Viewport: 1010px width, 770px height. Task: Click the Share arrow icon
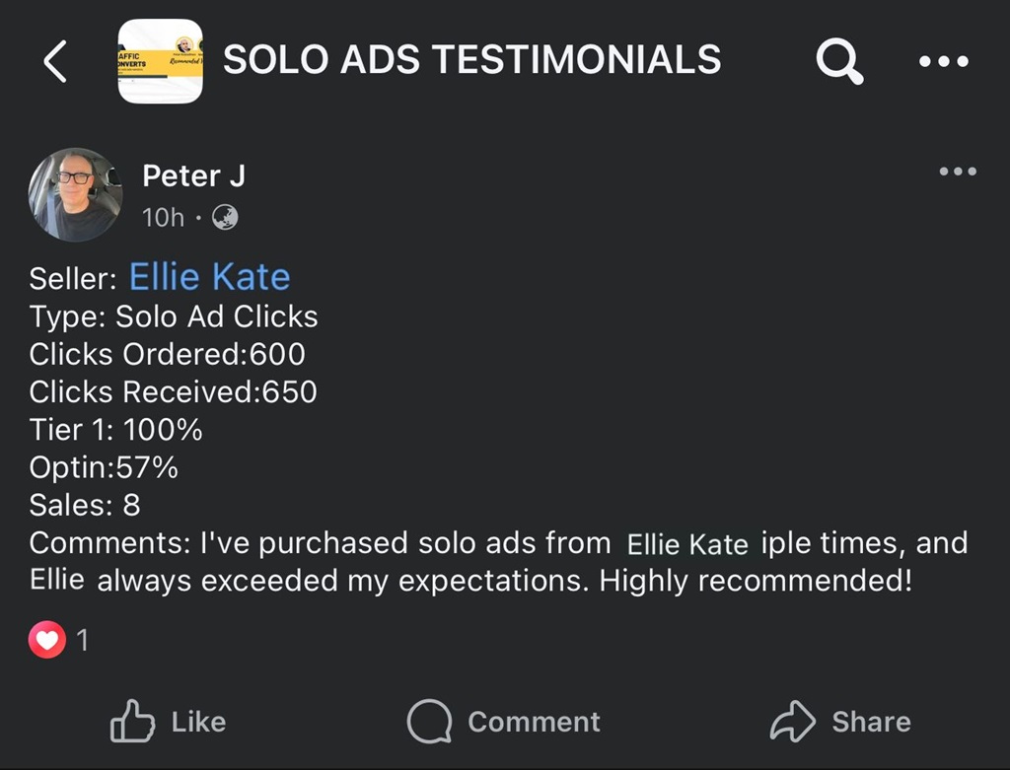click(x=792, y=722)
